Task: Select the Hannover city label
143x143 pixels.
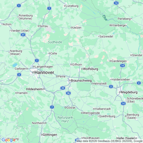Action: pyautogui.click(x=44, y=72)
